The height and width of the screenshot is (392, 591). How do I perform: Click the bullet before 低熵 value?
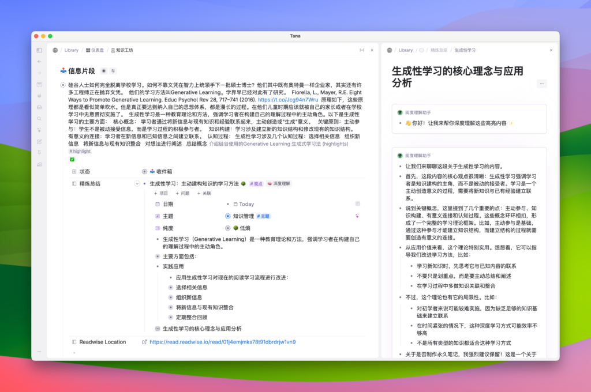tap(227, 228)
